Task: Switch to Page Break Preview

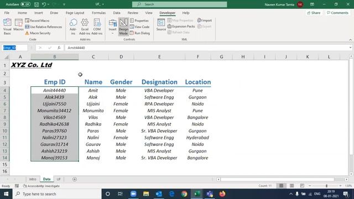Action: pyautogui.click(x=302, y=186)
